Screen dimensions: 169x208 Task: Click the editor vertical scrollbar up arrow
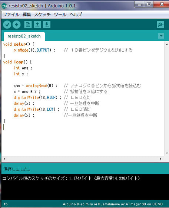(167, 45)
